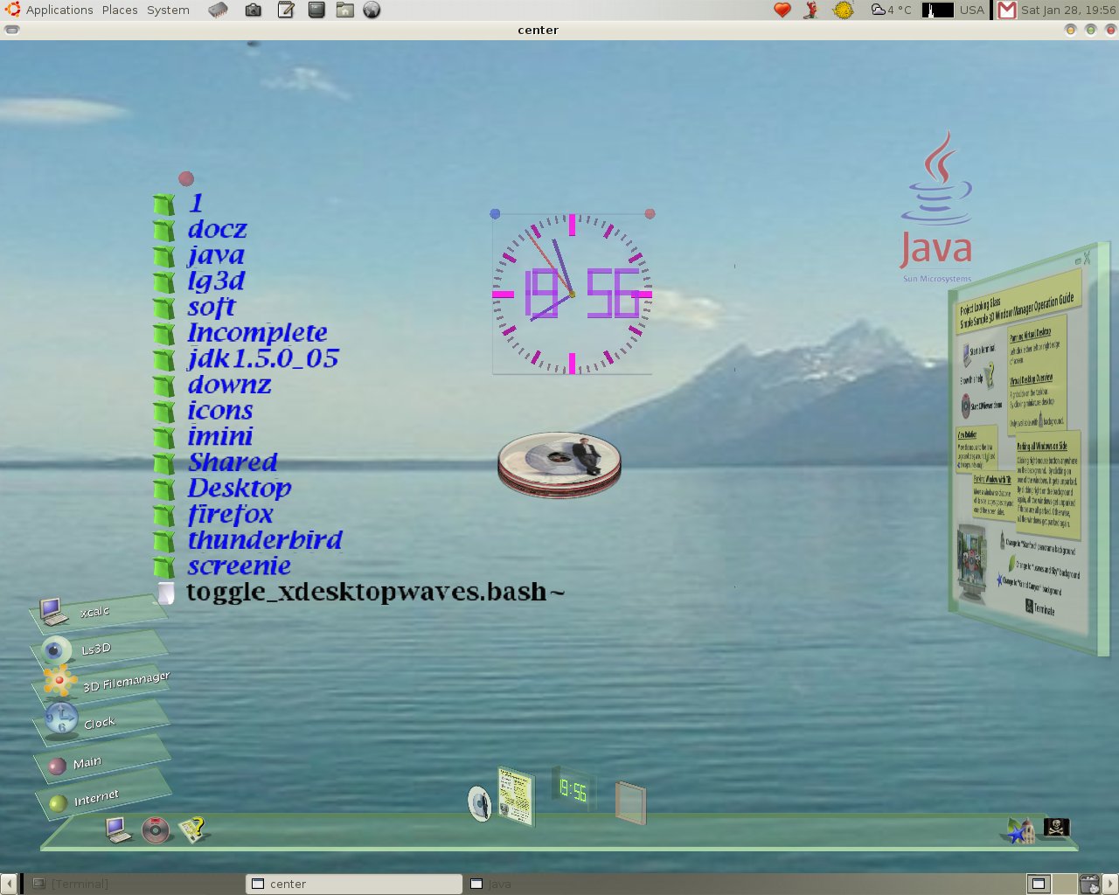Screen dimensions: 1119x895
Task: Click the pirate flag icon on shelf
Action: (1056, 826)
